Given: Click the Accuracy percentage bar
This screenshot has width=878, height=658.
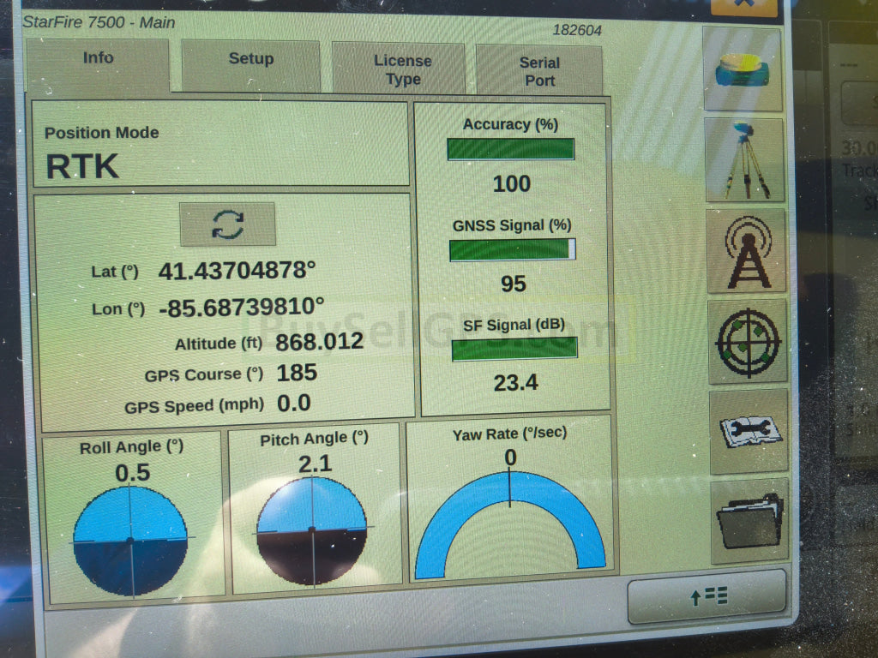Looking at the screenshot, I should (511, 149).
